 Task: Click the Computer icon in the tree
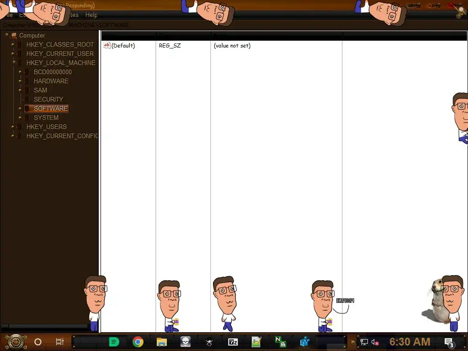click(x=14, y=36)
